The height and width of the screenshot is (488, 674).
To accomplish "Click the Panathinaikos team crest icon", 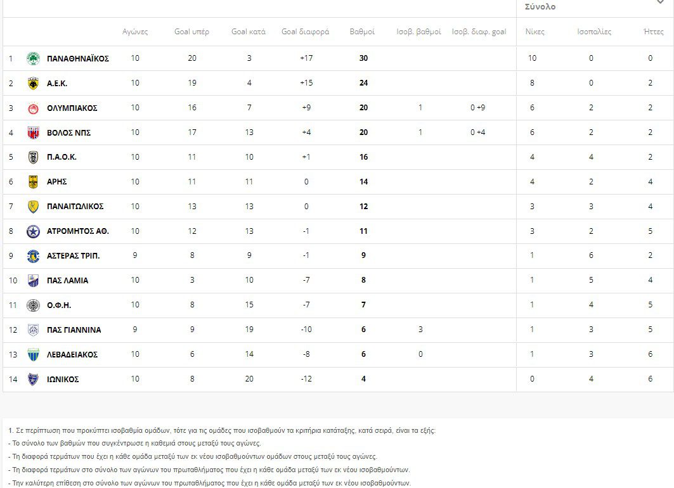I will pyautogui.click(x=33, y=58).
